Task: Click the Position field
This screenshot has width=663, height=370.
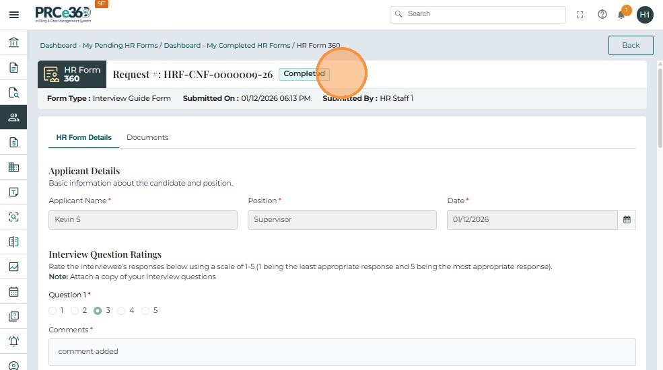Action: 342,219
